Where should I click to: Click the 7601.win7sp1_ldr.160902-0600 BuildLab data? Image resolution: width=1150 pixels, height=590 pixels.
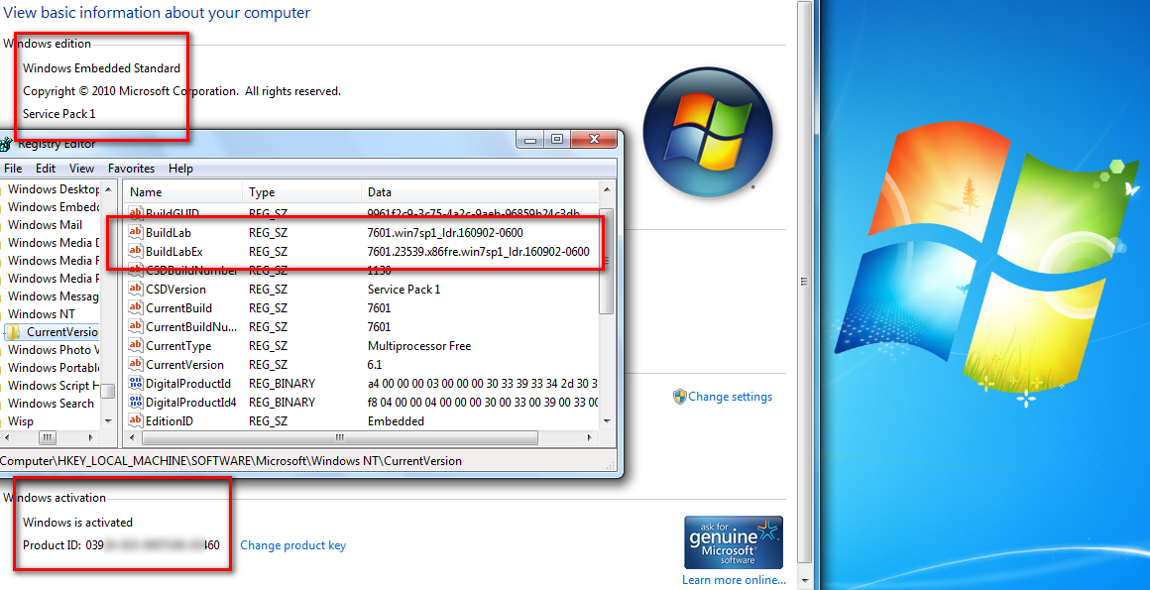tap(445, 233)
